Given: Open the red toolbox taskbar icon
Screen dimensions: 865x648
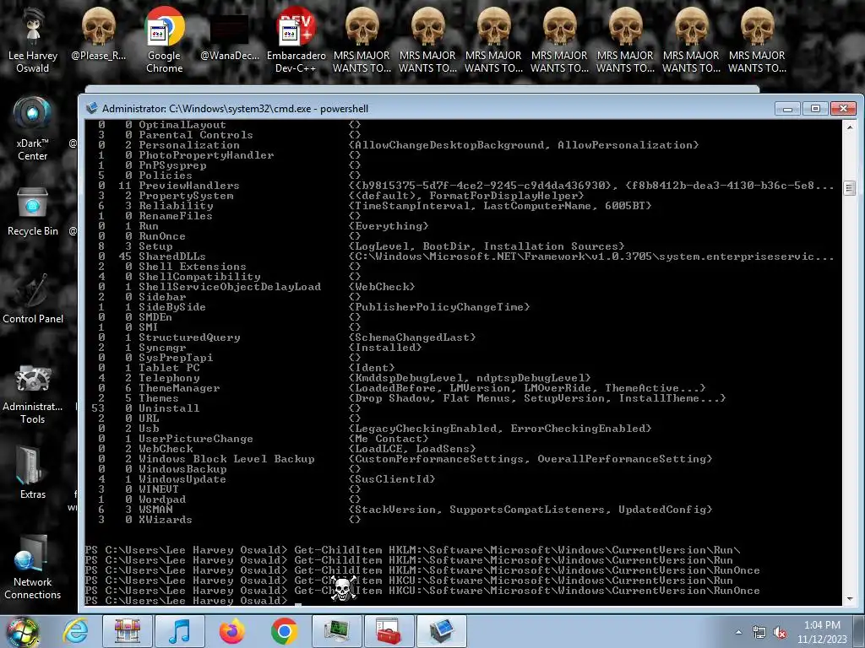Looking at the screenshot, I should [389, 631].
